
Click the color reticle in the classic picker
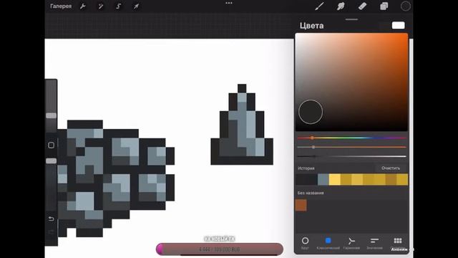pyautogui.click(x=311, y=112)
